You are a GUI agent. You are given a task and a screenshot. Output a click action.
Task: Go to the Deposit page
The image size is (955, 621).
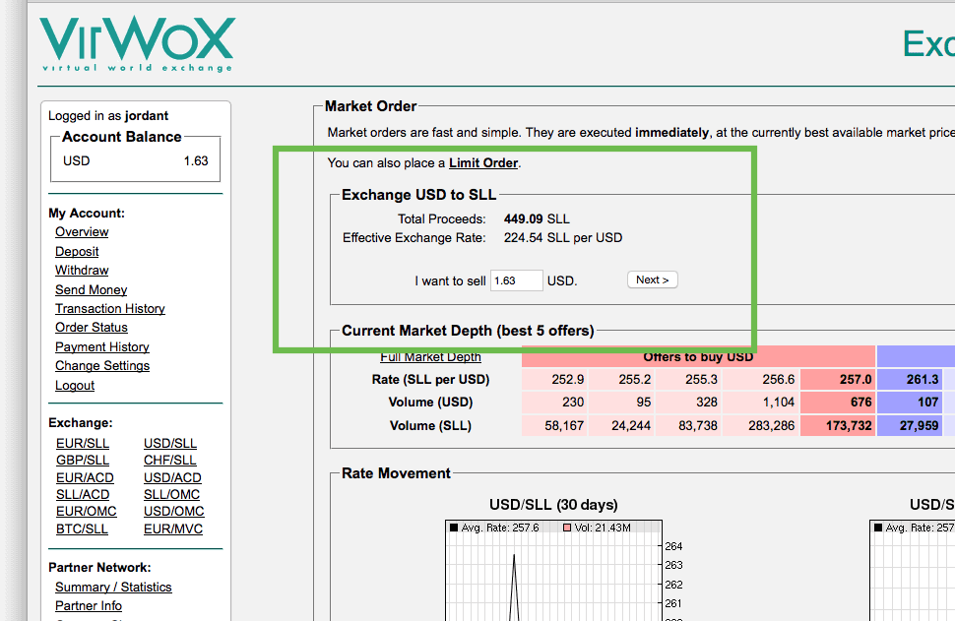77,251
